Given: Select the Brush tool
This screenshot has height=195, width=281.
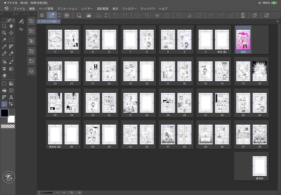Looking at the screenshot, I should pos(11,62).
